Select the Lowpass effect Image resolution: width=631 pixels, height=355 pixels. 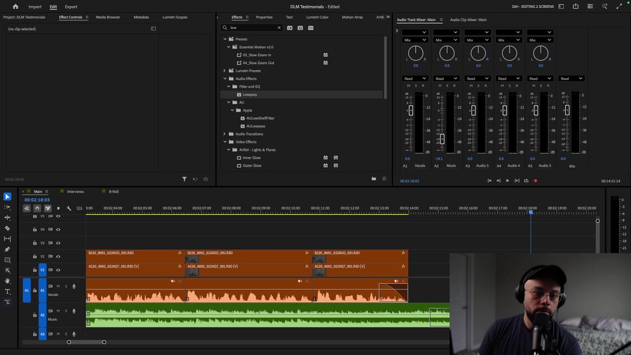[x=250, y=94]
